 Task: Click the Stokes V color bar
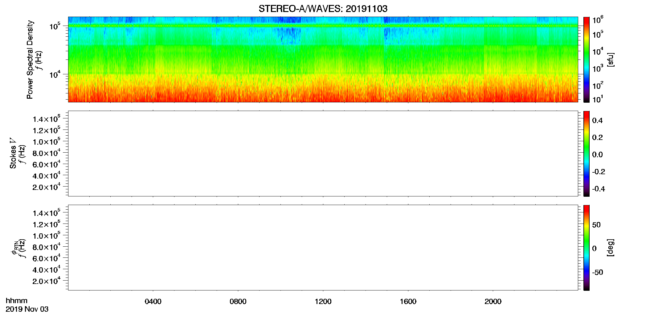tap(587, 154)
